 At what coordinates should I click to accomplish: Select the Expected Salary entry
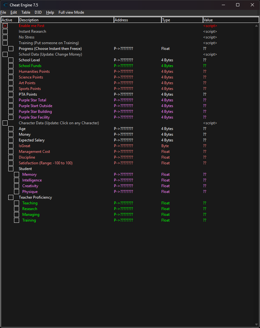pos(32,140)
